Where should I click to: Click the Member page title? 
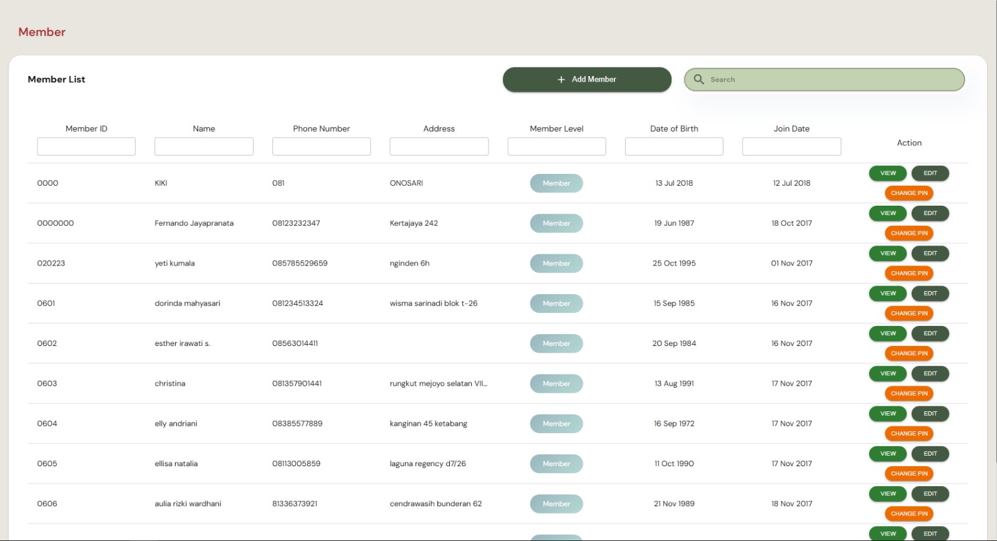click(x=42, y=32)
